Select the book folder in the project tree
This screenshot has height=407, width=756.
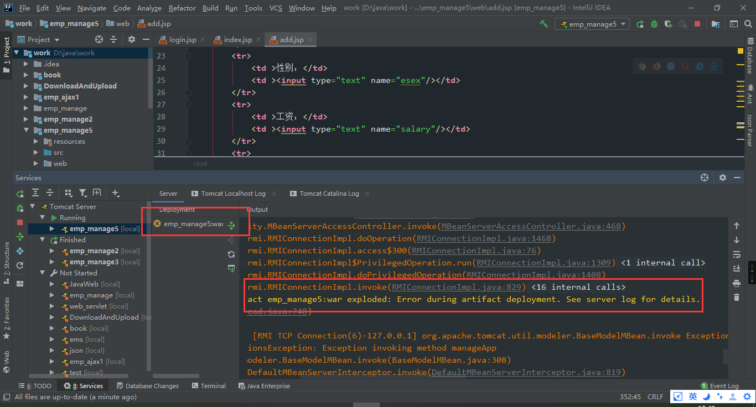point(53,75)
